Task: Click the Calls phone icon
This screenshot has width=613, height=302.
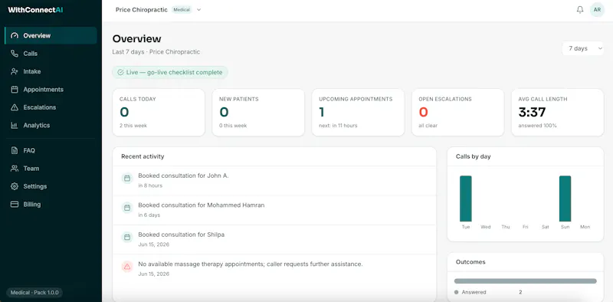Action: (x=15, y=54)
